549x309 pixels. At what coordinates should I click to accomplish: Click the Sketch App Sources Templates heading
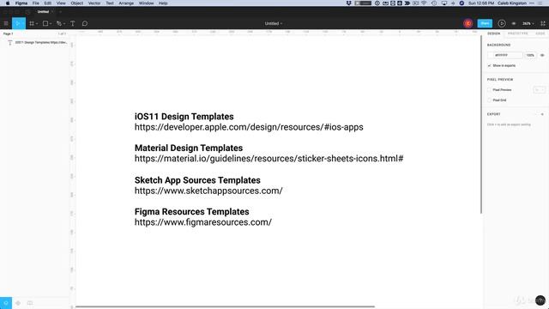click(x=197, y=180)
